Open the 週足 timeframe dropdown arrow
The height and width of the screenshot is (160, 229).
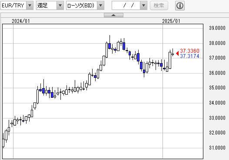(x=60, y=6)
